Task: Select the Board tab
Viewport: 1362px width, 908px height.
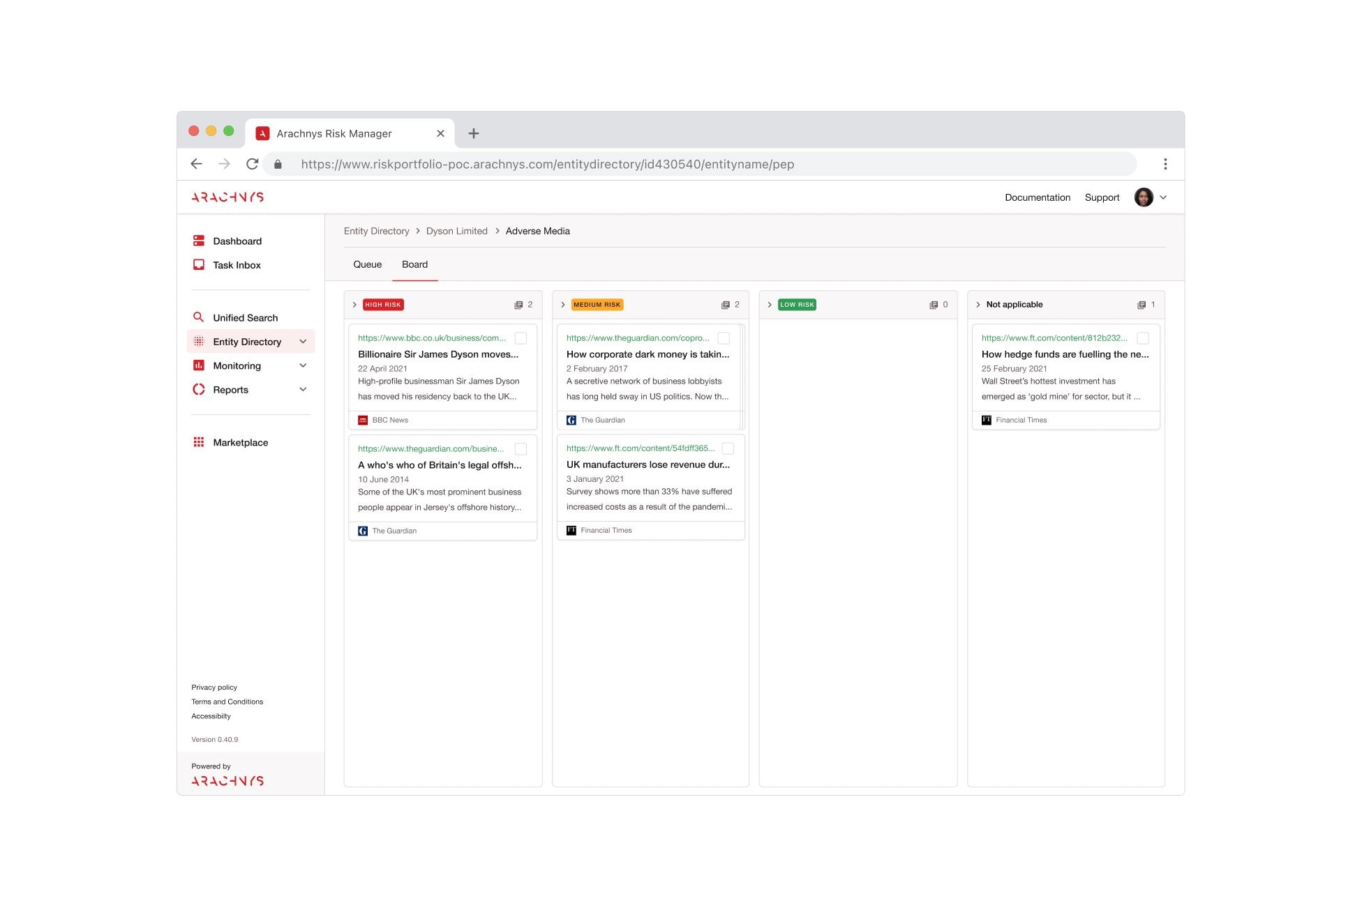Action: point(415,264)
